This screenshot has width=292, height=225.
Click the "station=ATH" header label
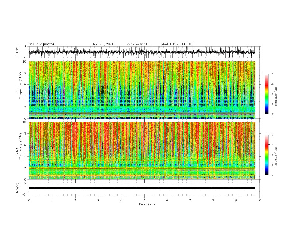tap(137, 44)
